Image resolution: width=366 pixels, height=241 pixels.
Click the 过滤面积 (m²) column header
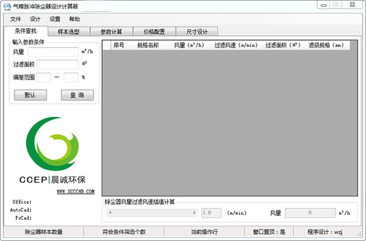(x=283, y=45)
